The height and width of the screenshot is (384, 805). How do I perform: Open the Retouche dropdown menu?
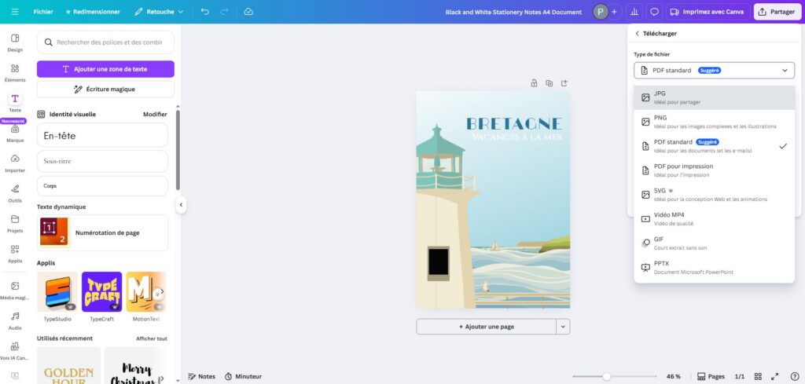(159, 12)
